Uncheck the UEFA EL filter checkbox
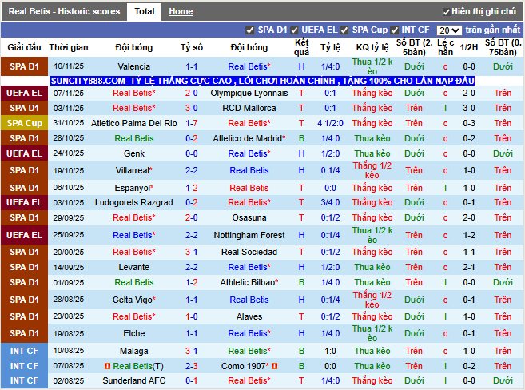 click(x=294, y=30)
